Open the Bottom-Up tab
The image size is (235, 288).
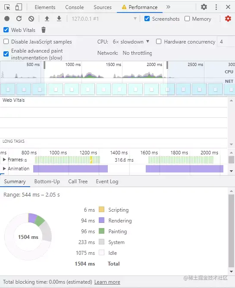(x=47, y=182)
